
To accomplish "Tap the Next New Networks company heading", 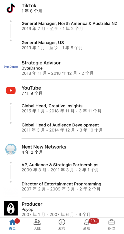I will tap(44, 147).
